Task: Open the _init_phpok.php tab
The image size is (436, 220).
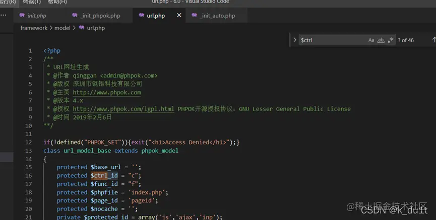Action: (x=99, y=16)
